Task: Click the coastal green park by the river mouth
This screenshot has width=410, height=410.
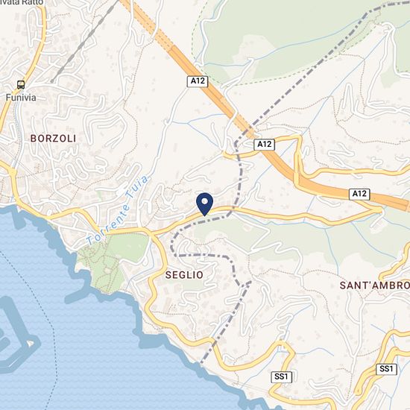Action: (x=113, y=262)
